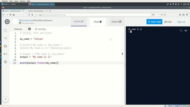Open the Firefox home page
190x107 pixels.
tap(14, 15)
